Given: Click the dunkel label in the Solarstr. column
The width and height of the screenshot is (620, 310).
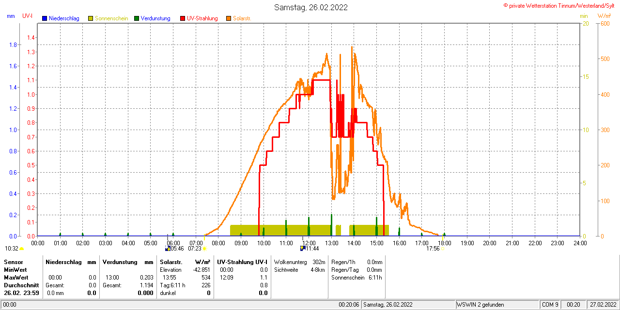Looking at the screenshot, I should pyautogui.click(x=168, y=293).
